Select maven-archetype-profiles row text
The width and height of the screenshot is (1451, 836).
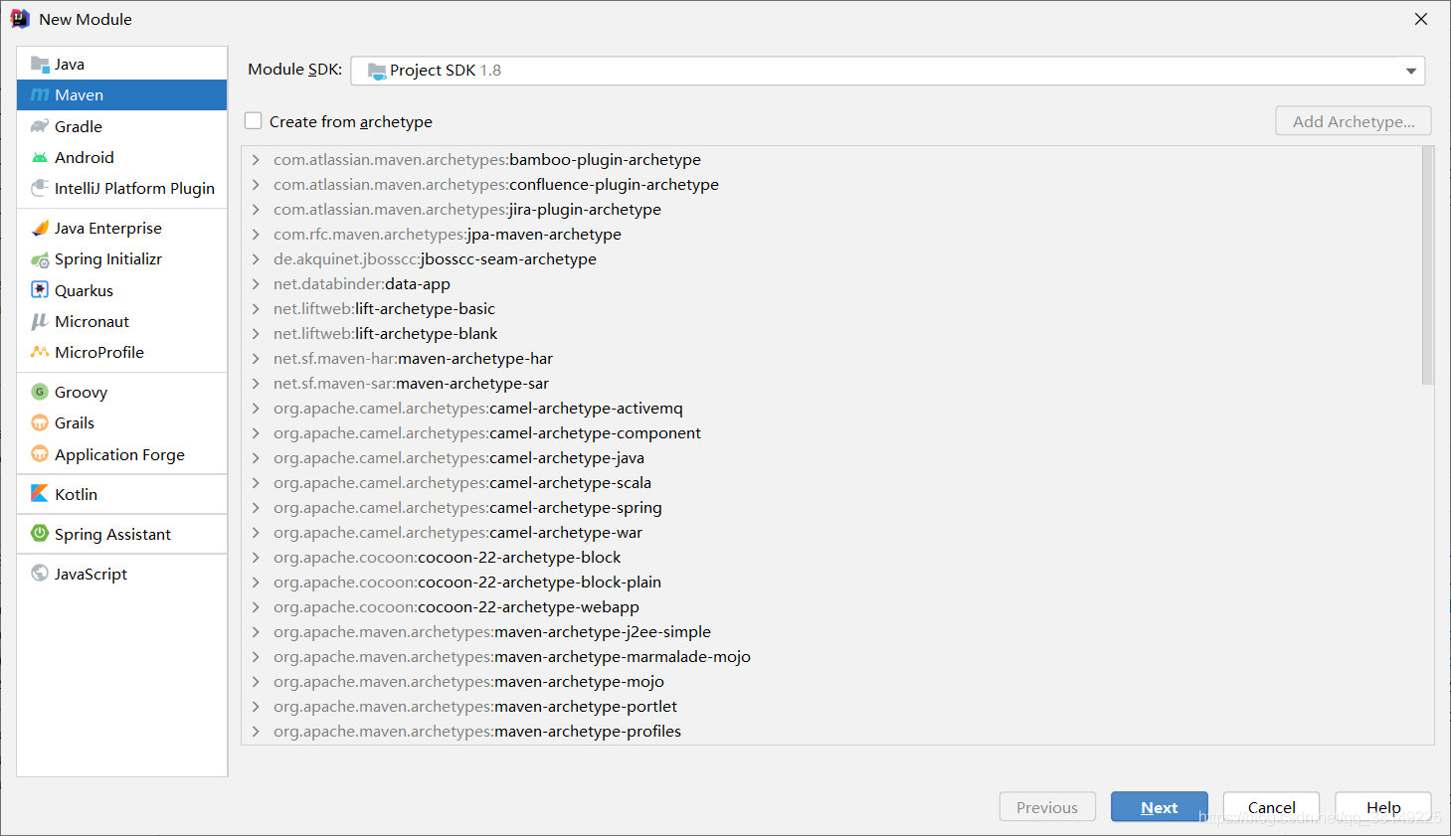point(477,732)
